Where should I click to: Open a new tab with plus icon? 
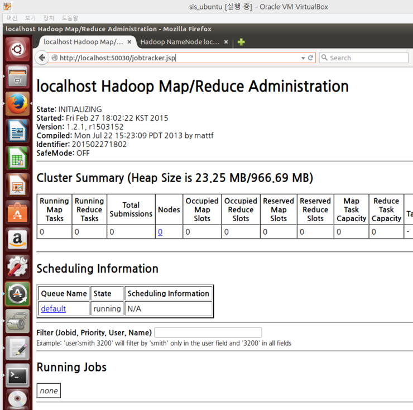(241, 42)
